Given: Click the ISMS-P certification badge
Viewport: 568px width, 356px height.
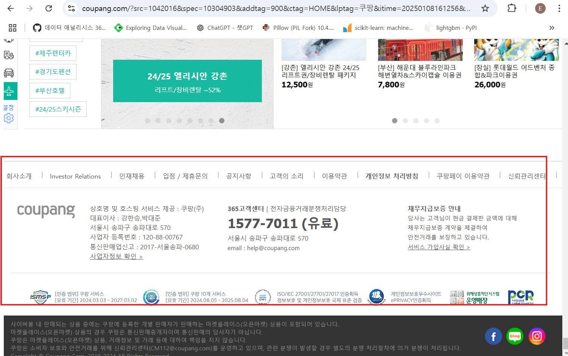Looking at the screenshot, I should (x=40, y=297).
